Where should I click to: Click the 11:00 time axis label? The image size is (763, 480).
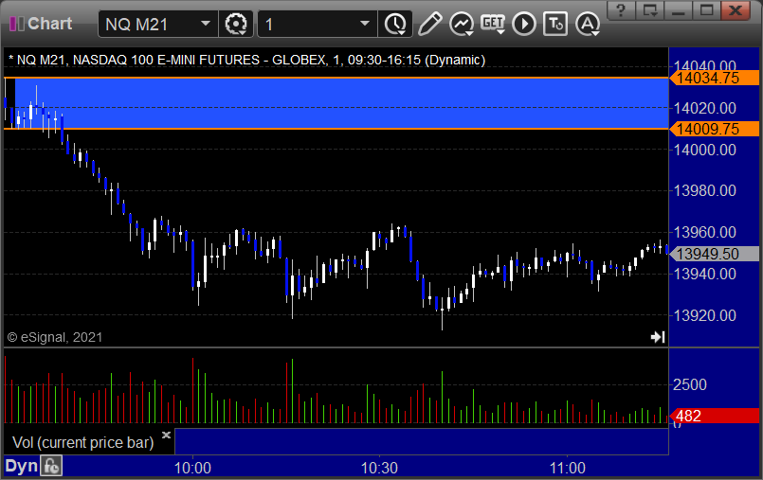click(568, 468)
